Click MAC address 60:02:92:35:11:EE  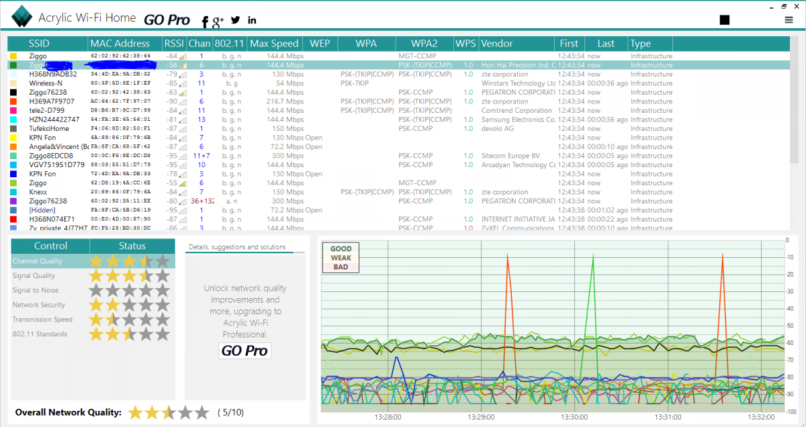pos(121,201)
